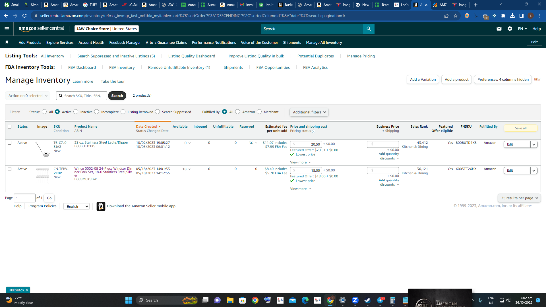Viewport: 546px width, 307px height.
Task: Select the All status radio button
Action: tap(44, 112)
